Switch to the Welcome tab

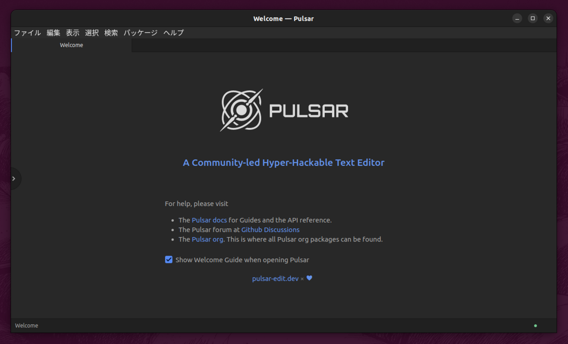click(71, 45)
